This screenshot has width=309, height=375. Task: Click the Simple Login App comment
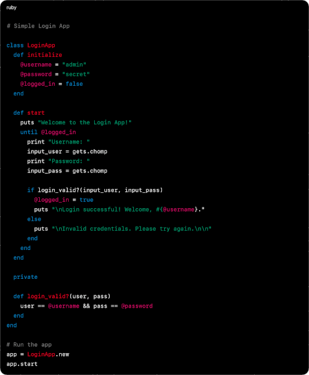point(38,26)
